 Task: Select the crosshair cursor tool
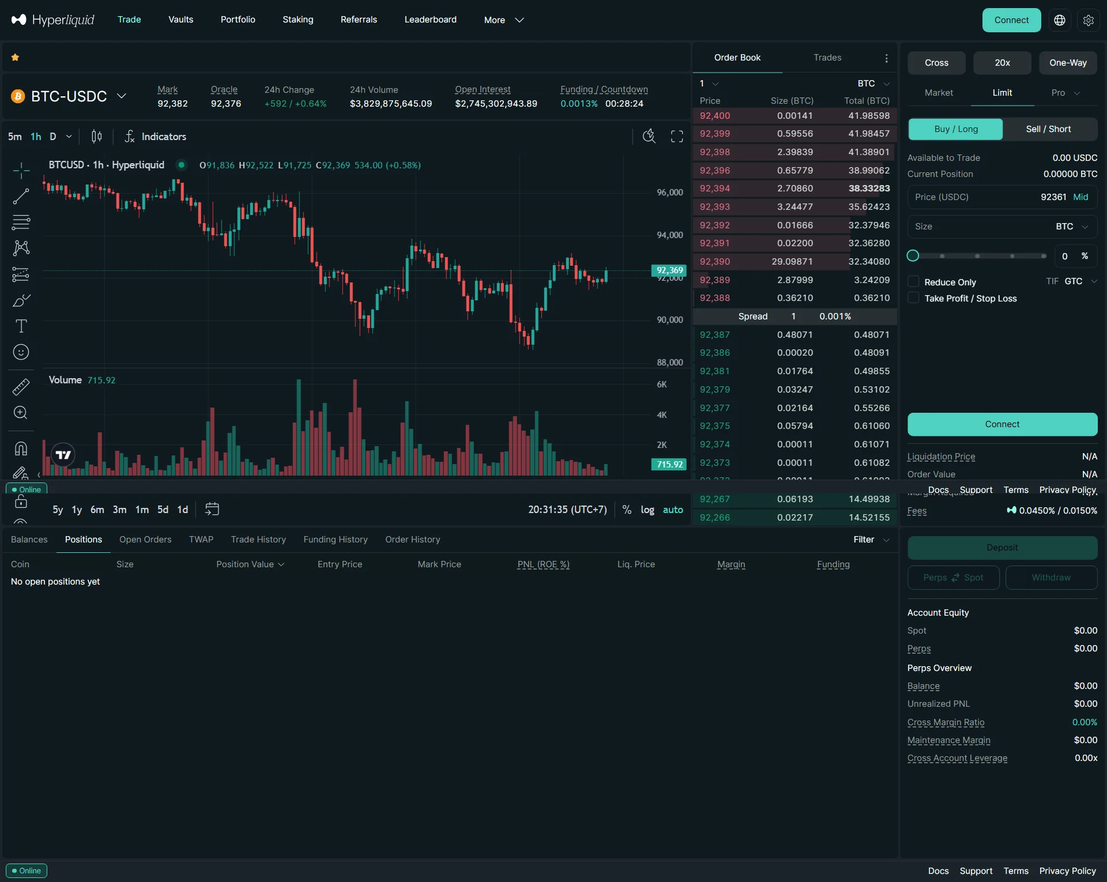21,171
